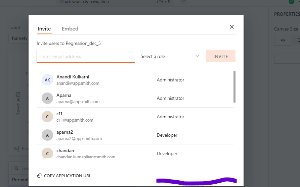The height and width of the screenshot is (187, 300).
Task: Click the chart icon beside the Fusion label
Action: 16,148
